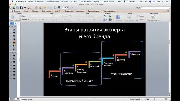
Task: Click the Slide show view icon in status bar
Action: [18, 99]
